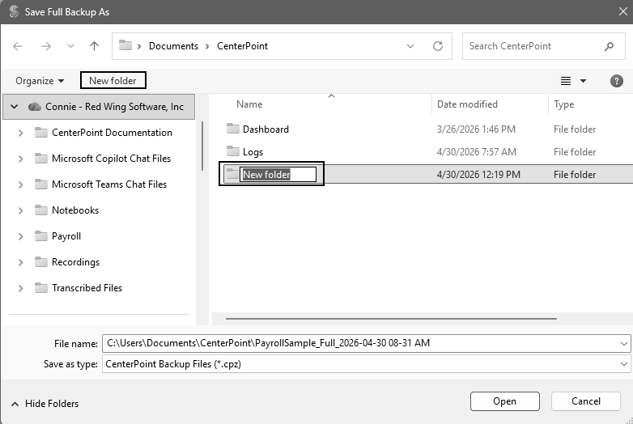Expand the Payroll folder

coord(20,236)
